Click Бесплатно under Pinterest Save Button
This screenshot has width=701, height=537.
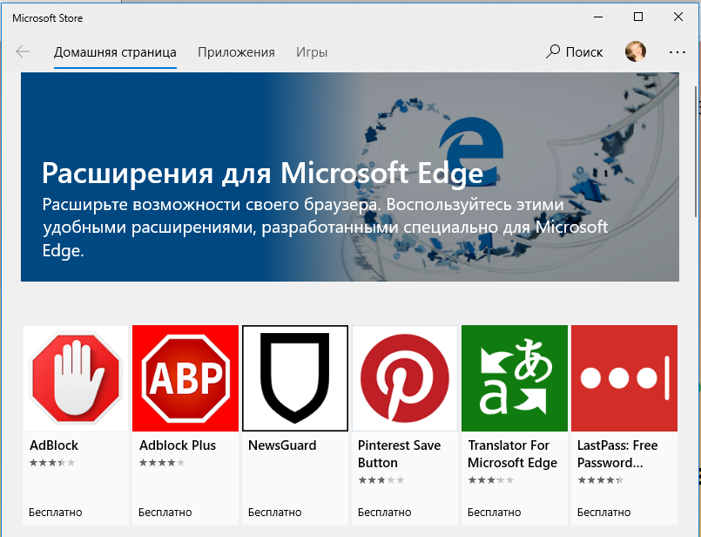click(x=385, y=513)
